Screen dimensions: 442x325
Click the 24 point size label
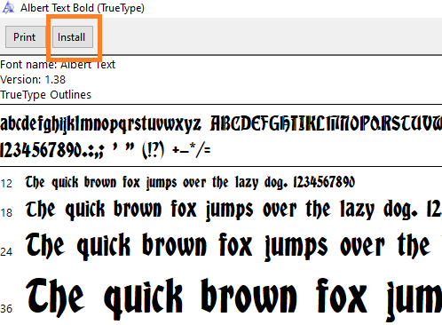[6, 252]
